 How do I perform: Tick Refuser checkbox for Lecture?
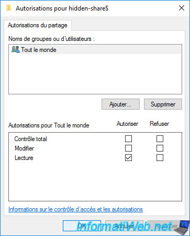(160, 158)
